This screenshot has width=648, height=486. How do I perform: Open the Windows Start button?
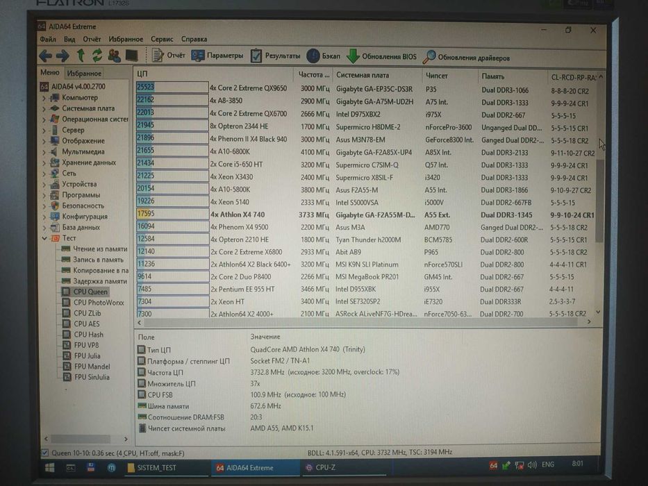(x=49, y=467)
